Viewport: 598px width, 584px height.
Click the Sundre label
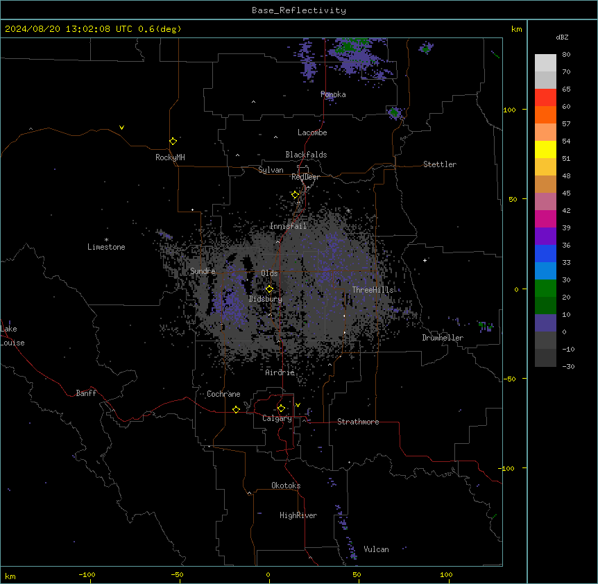pyautogui.click(x=203, y=271)
